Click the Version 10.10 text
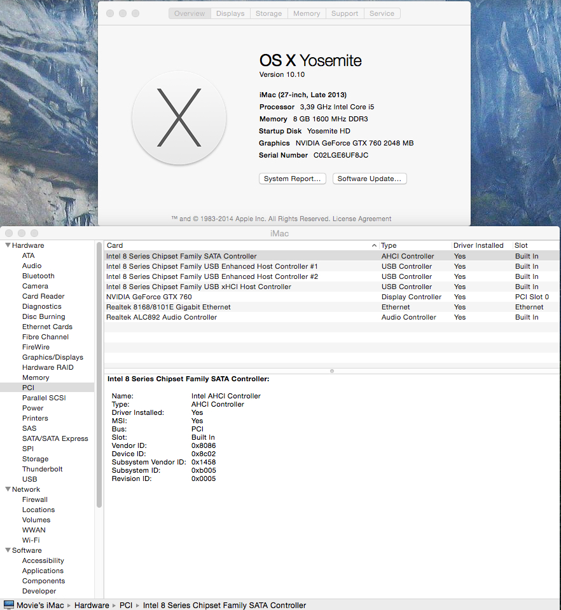 [x=282, y=74]
